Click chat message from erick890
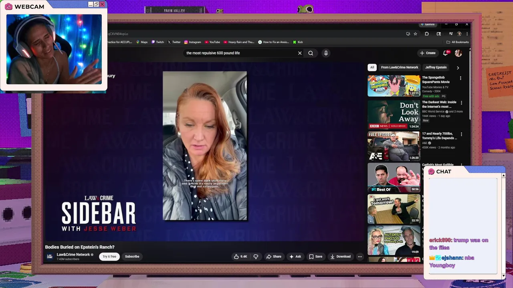 click(459, 244)
